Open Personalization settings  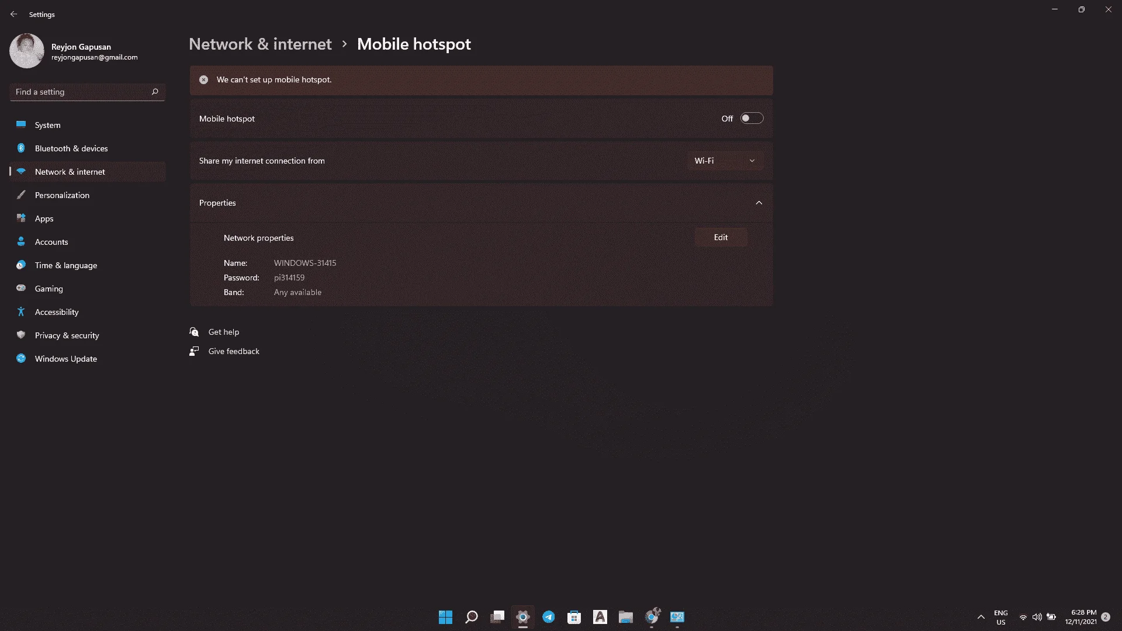tap(88, 195)
